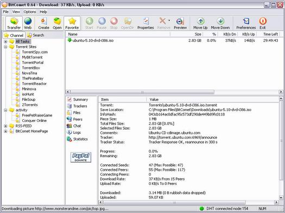Image resolution: width=285 pixels, height=213 pixels.
Task: Select All Tasks in the tree
Action: [x=22, y=42]
